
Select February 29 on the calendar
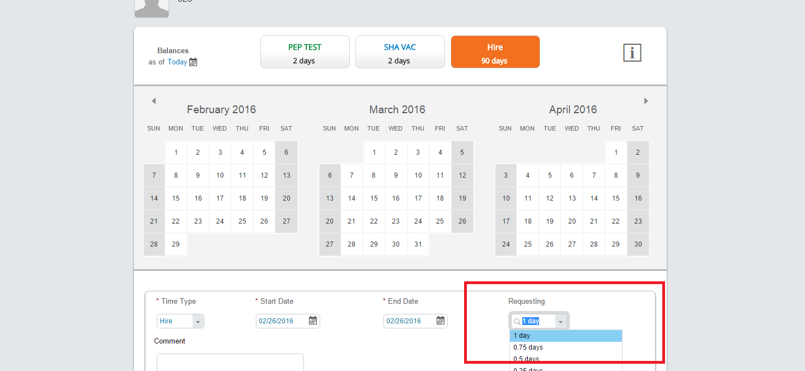click(176, 244)
